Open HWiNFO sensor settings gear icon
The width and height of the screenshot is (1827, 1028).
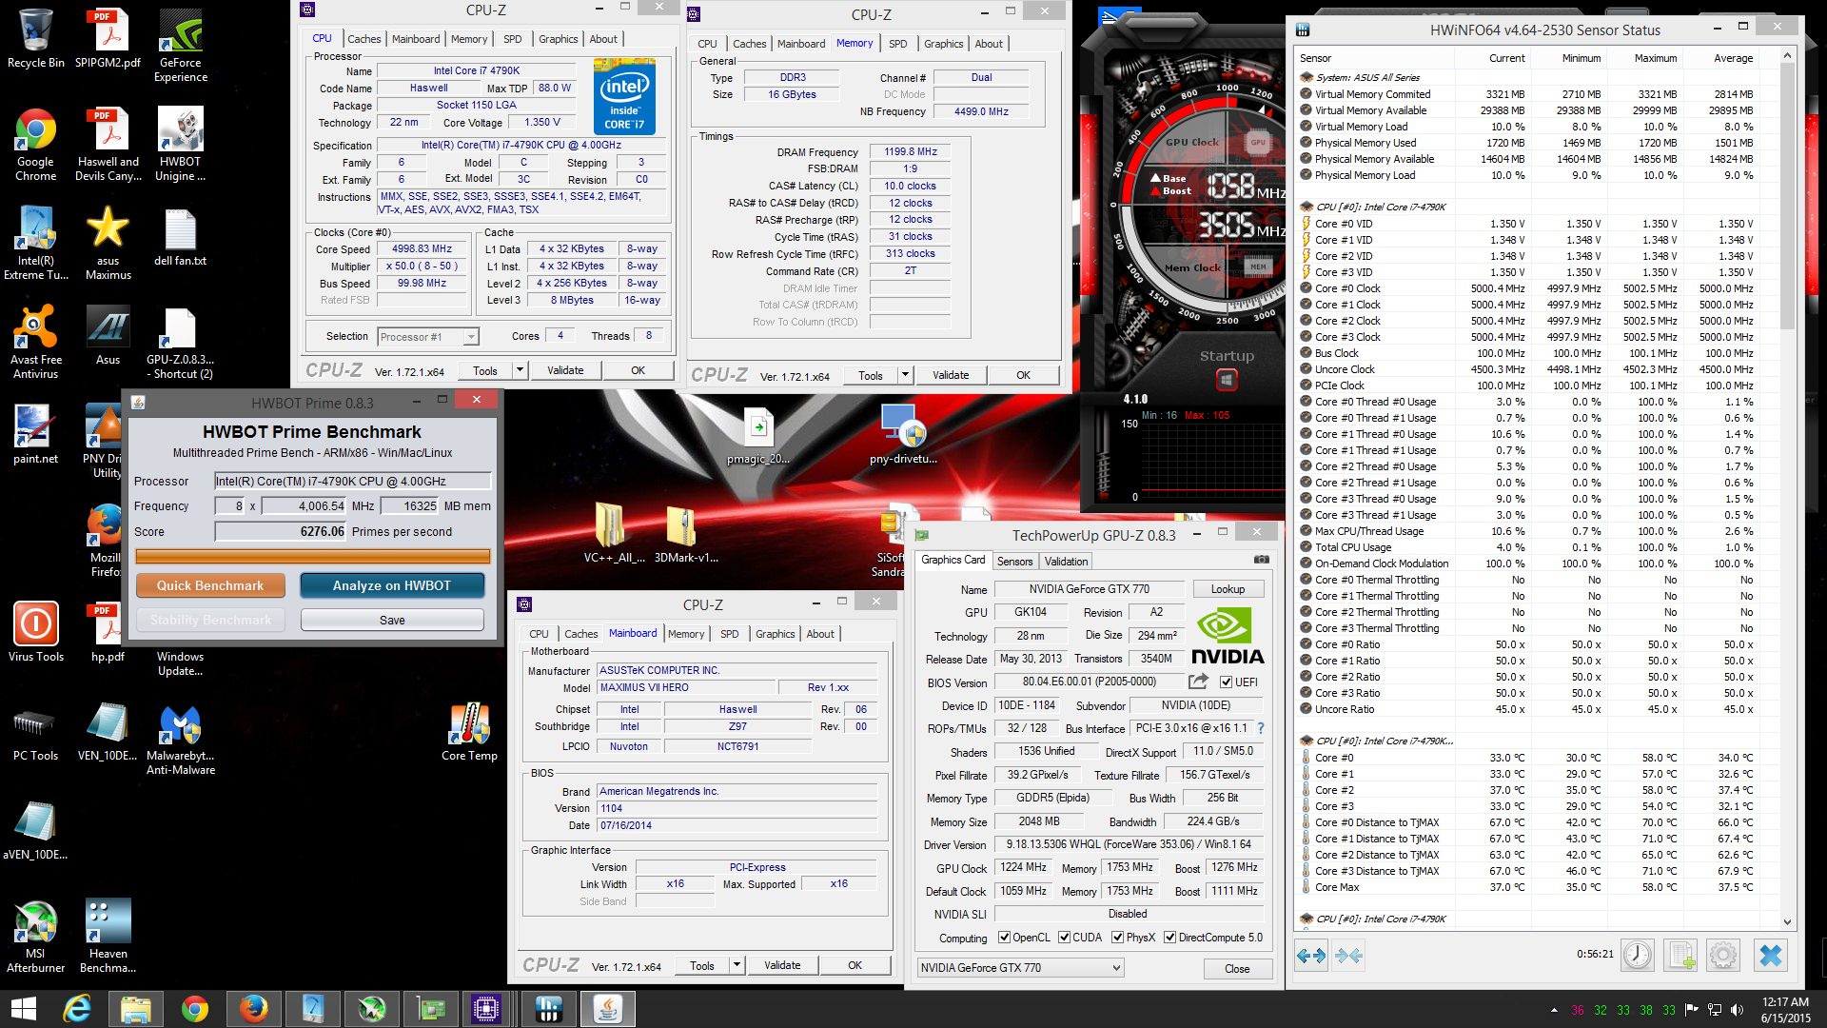pyautogui.click(x=1723, y=955)
